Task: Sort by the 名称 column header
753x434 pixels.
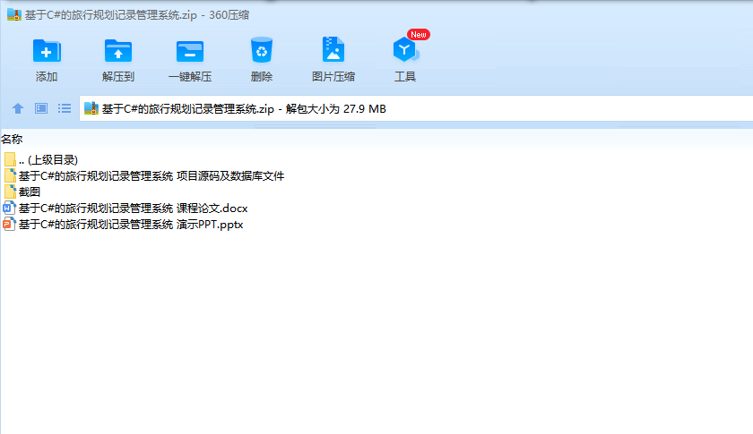Action: point(12,139)
